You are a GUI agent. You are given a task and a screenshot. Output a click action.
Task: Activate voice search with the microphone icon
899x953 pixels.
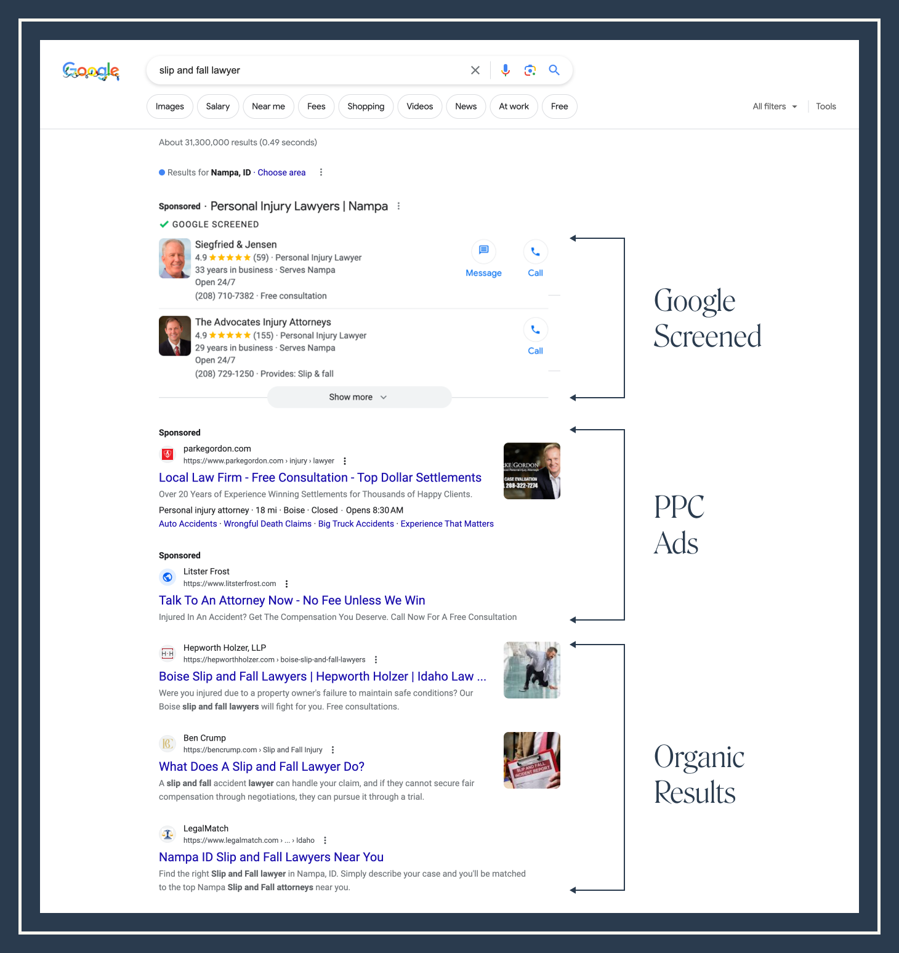tap(505, 70)
